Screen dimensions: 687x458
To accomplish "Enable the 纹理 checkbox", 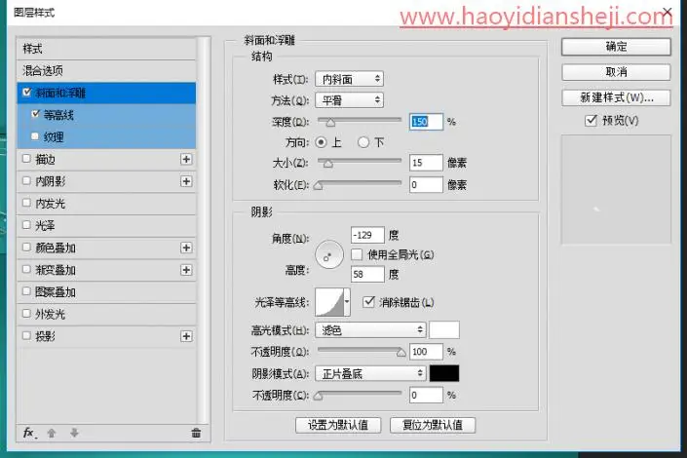I will tap(35, 135).
